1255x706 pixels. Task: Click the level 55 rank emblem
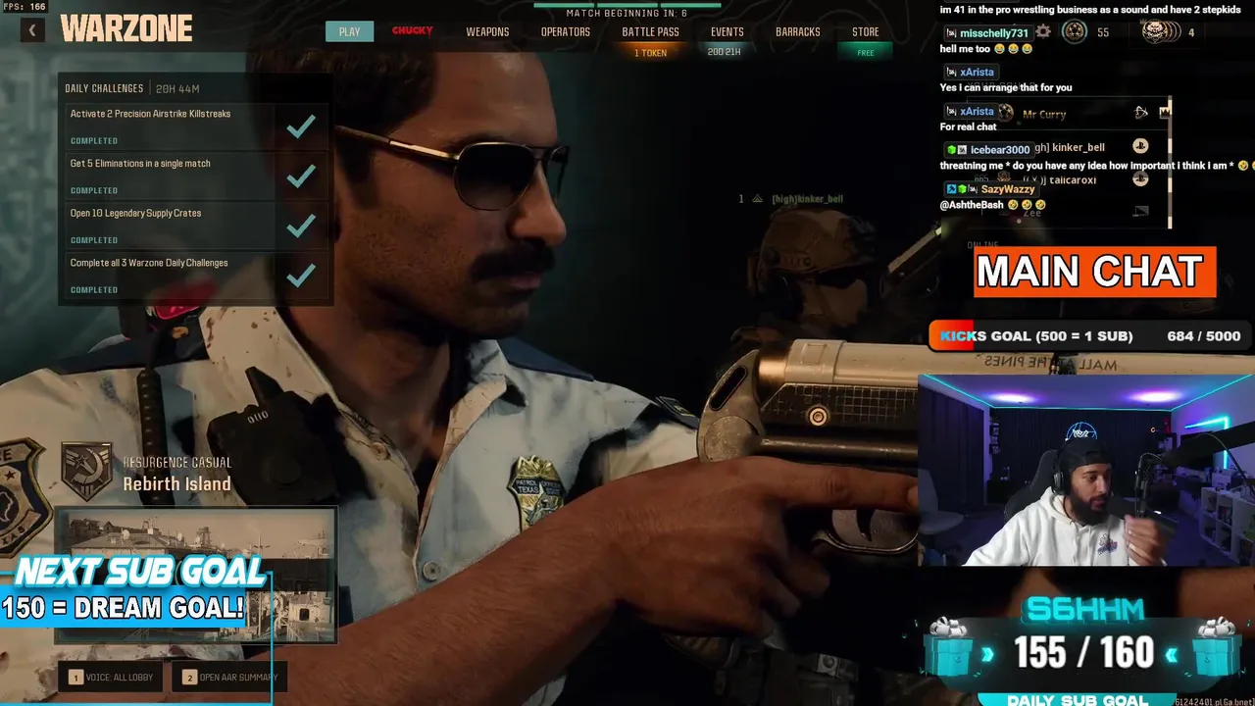click(x=1075, y=32)
